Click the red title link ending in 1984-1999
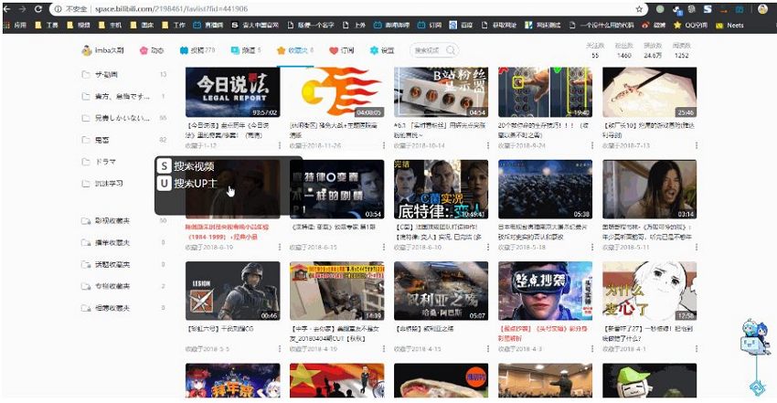 (x=227, y=232)
